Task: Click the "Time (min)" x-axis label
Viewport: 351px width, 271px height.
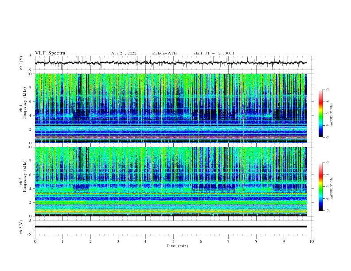Action: (x=177, y=246)
